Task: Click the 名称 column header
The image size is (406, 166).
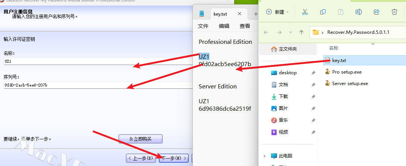Action: click(x=334, y=48)
